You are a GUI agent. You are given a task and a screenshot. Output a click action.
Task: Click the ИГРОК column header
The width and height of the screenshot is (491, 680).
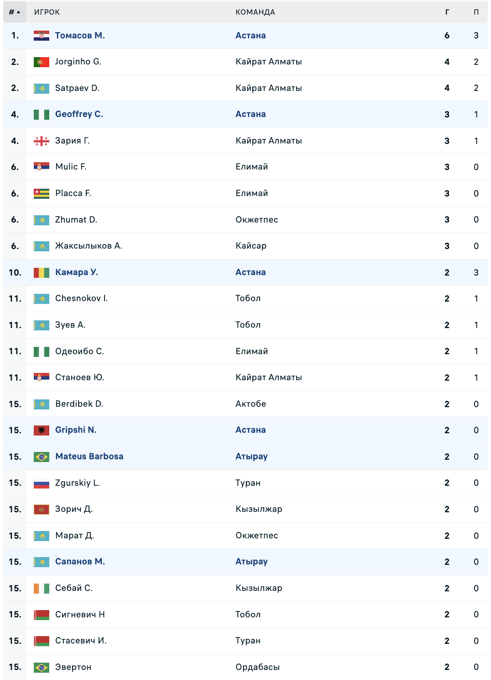47,12
